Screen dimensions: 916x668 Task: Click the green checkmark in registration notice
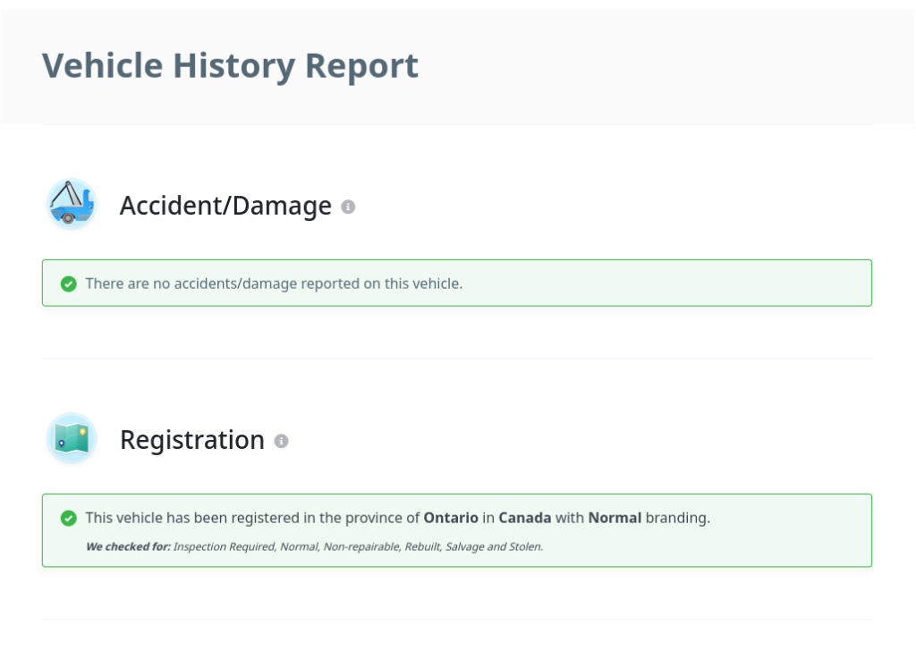[68, 518]
